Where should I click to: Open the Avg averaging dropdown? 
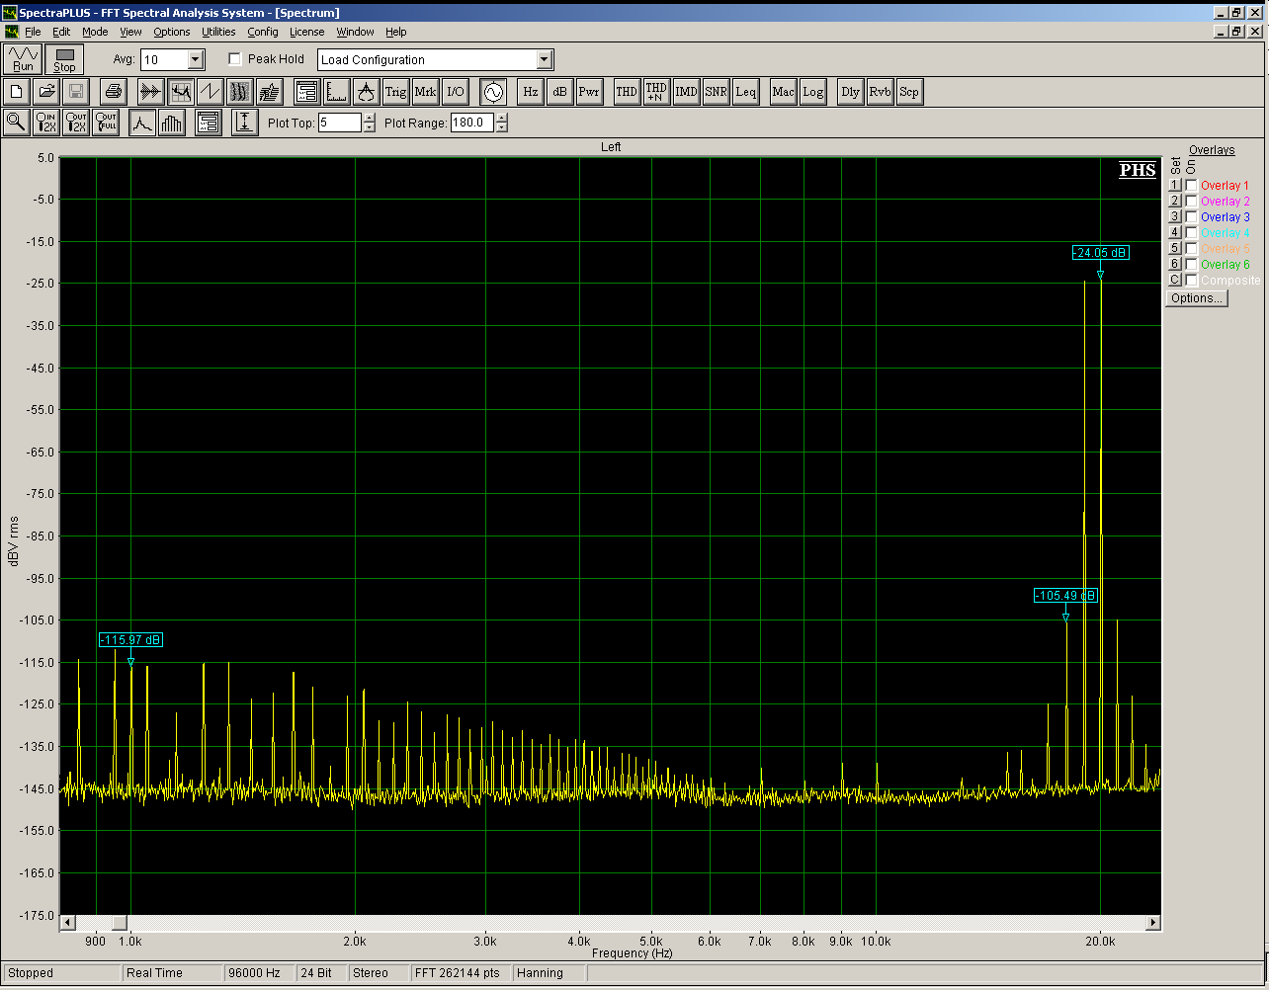195,59
